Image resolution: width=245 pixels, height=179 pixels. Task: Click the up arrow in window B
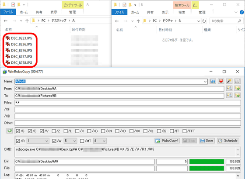[x=138, y=21]
